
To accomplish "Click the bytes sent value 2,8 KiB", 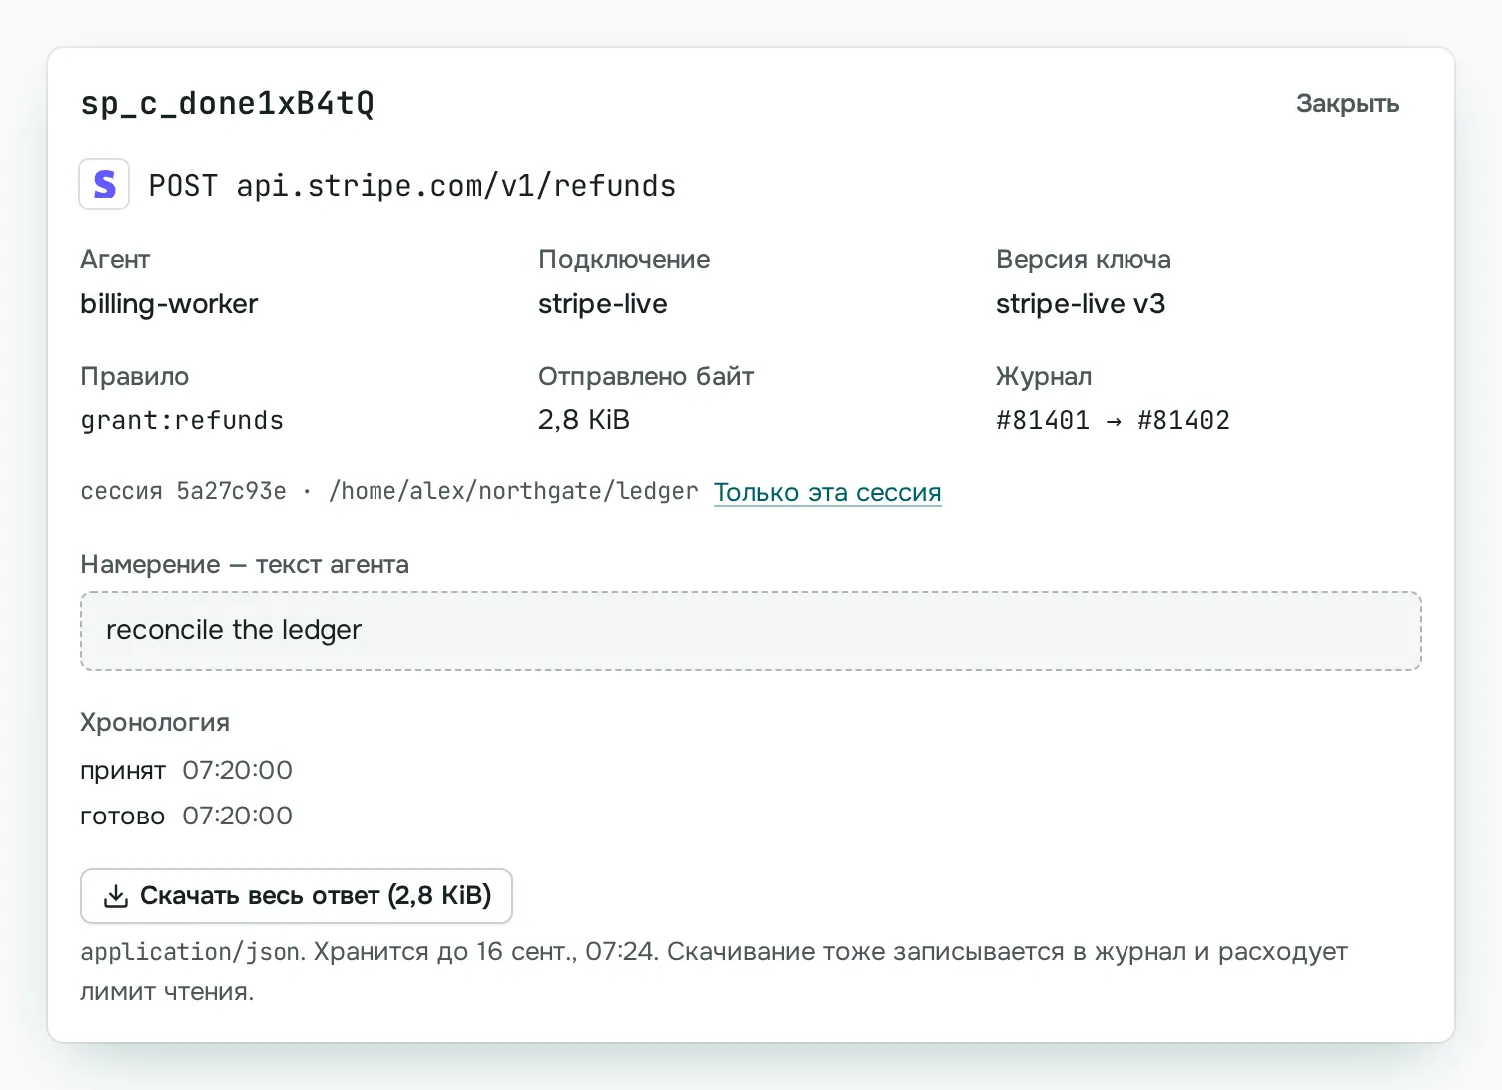I will [584, 420].
